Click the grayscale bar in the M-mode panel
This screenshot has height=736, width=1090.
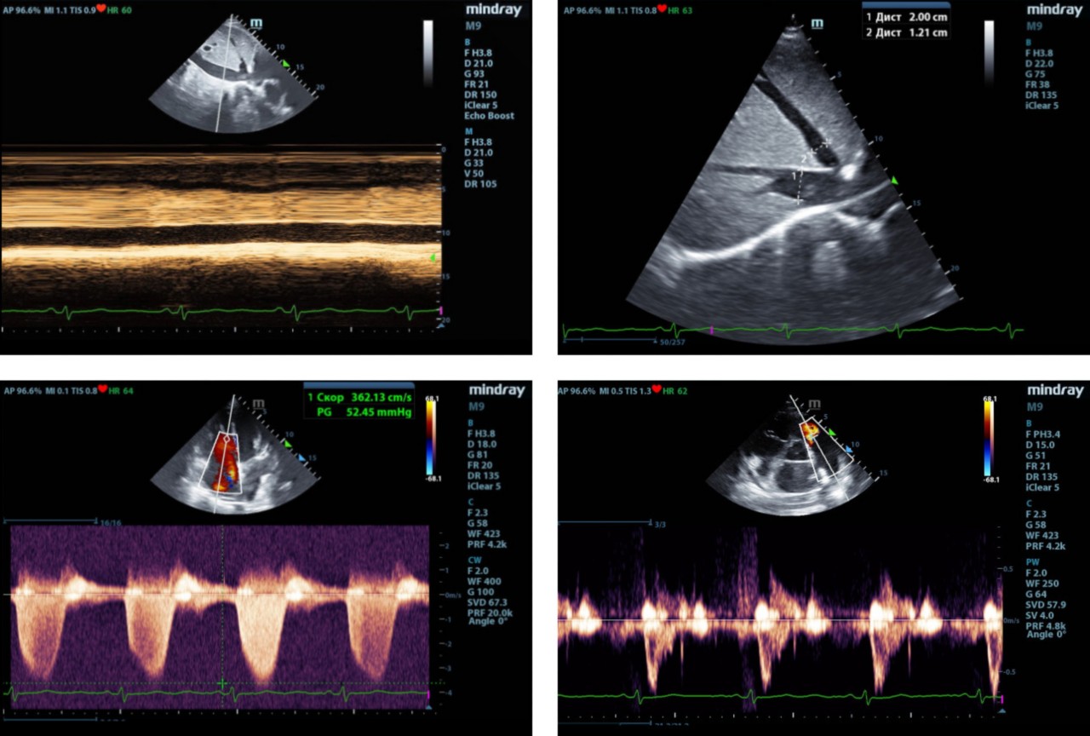tap(427, 53)
